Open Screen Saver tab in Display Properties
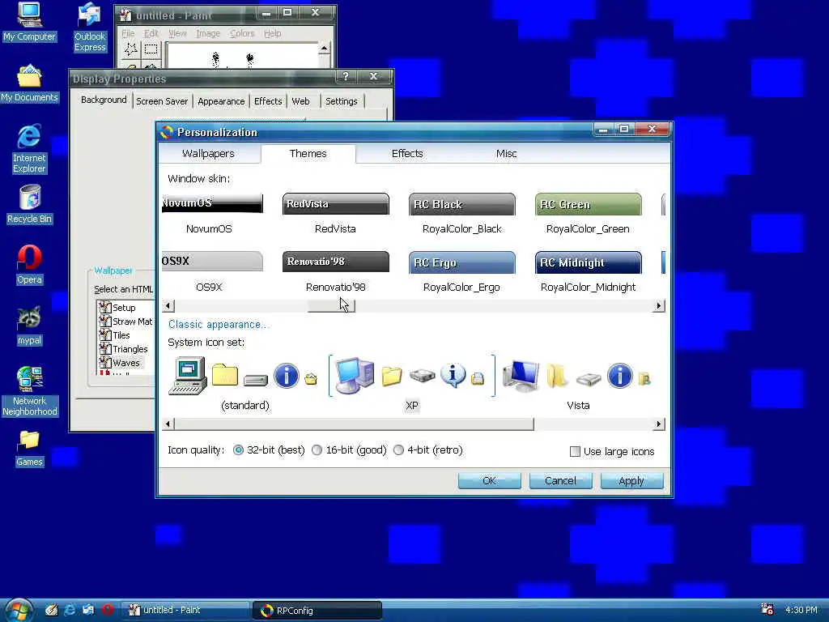Viewport: 829px width, 622px height. [162, 101]
